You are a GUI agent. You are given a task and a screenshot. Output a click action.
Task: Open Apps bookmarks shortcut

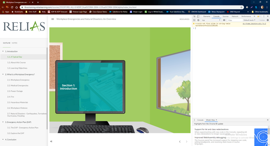(5, 12)
